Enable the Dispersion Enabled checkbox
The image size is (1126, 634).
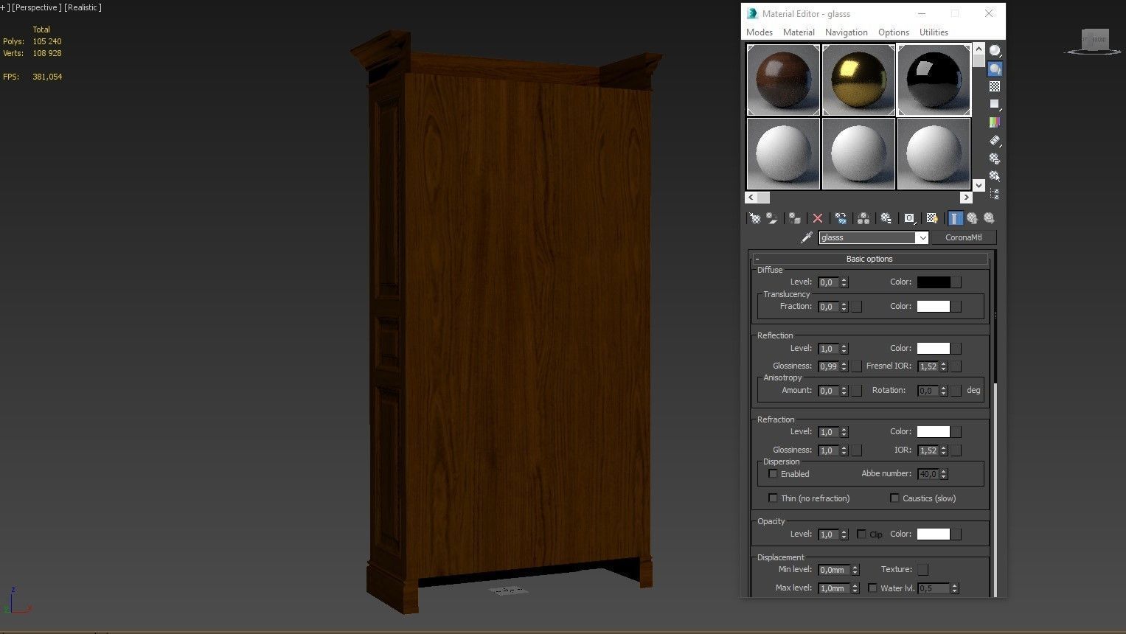(773, 474)
